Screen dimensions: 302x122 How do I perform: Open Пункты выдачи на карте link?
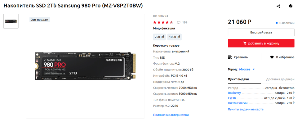[246, 109]
